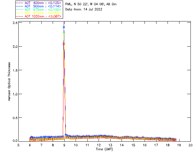Click the "Time (GMT)" x-axis label
This screenshot has height=157, width=196.
(104, 149)
